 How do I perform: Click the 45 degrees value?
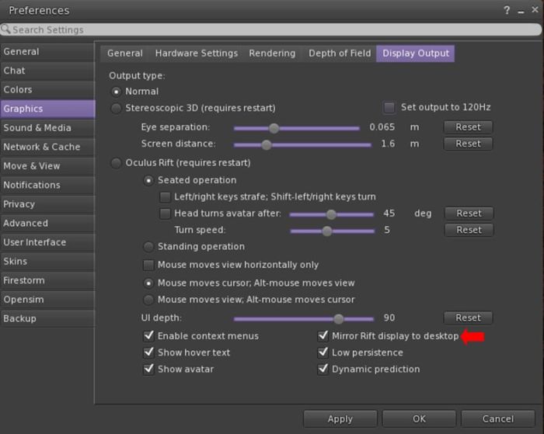click(389, 214)
